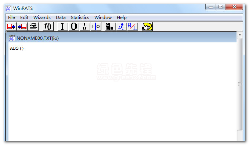
Task: Click the NONAME00.TXT document window icon
Action: (x=12, y=38)
